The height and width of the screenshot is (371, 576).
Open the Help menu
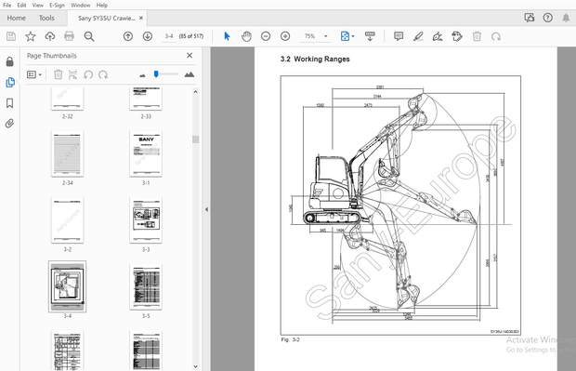point(102,6)
